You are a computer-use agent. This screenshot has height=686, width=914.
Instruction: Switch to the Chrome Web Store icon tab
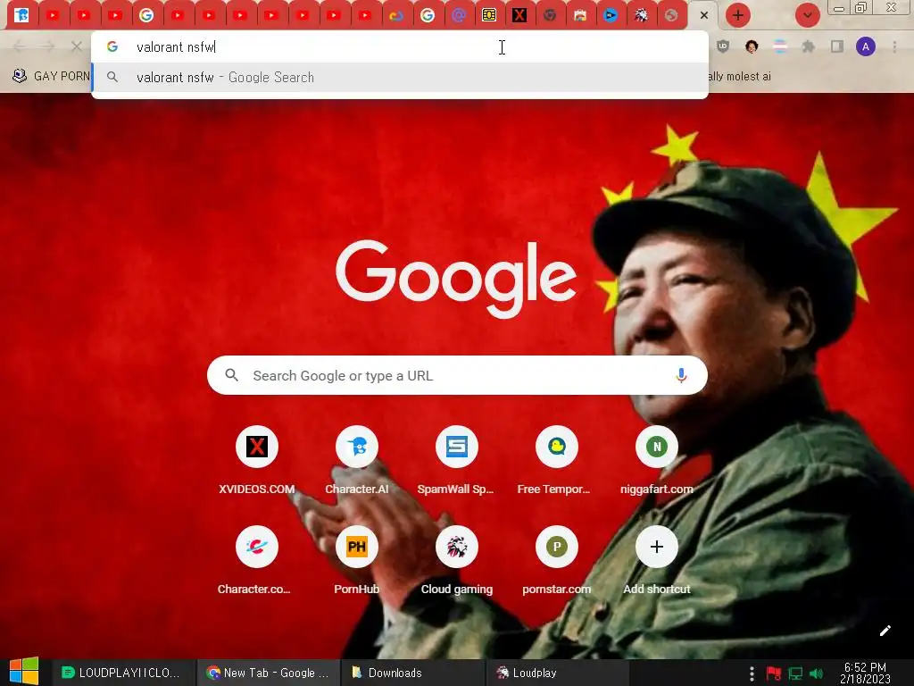point(580,15)
